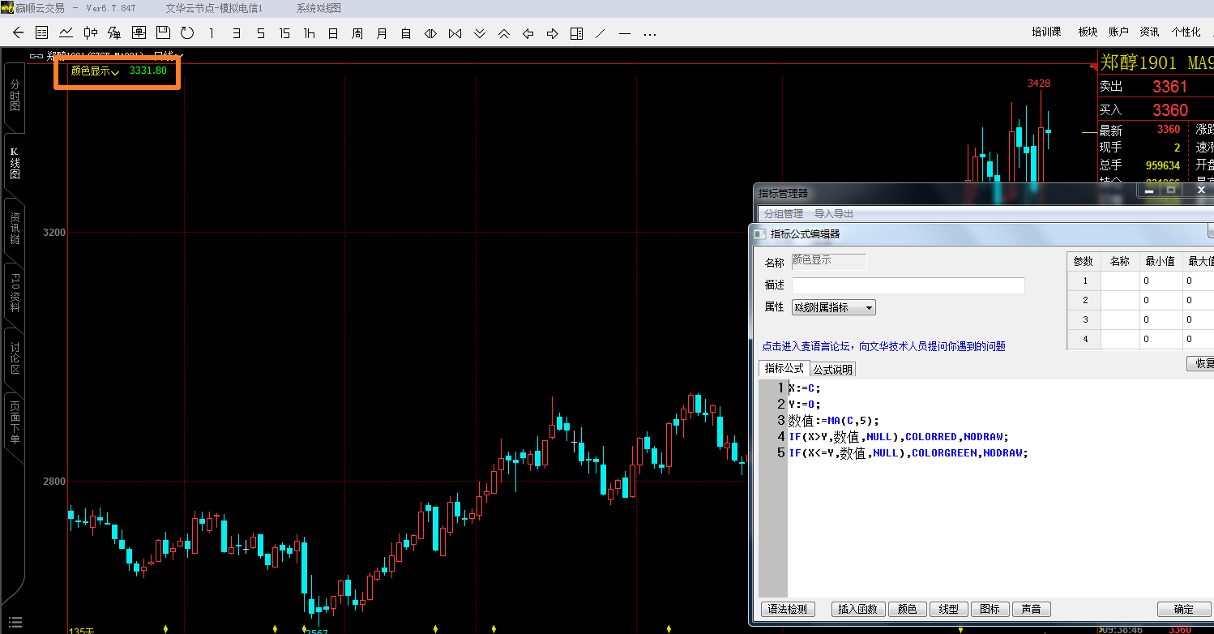Switch to the 15 minute period
The image size is (1214, 634).
(x=284, y=33)
